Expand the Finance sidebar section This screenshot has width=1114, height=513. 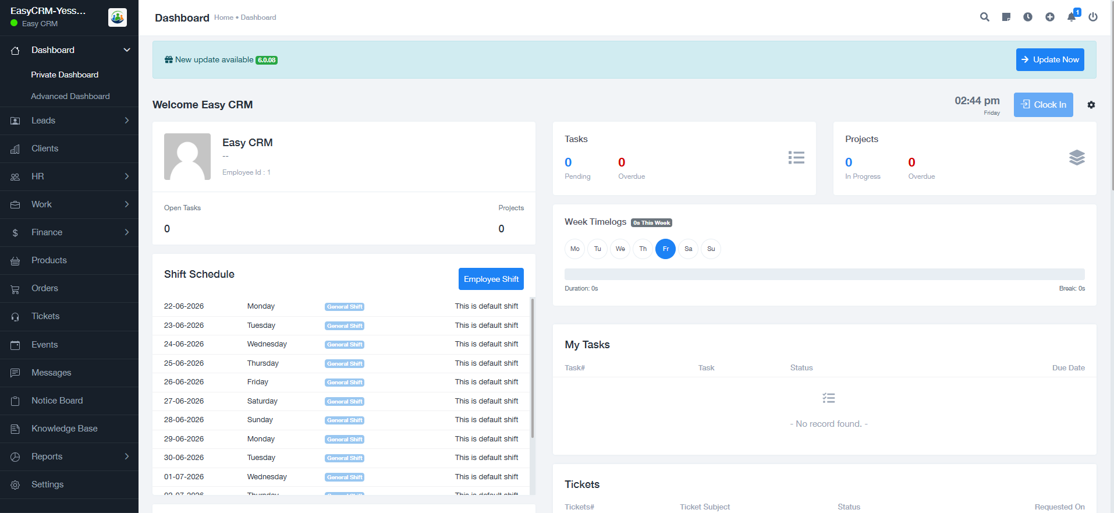[69, 232]
